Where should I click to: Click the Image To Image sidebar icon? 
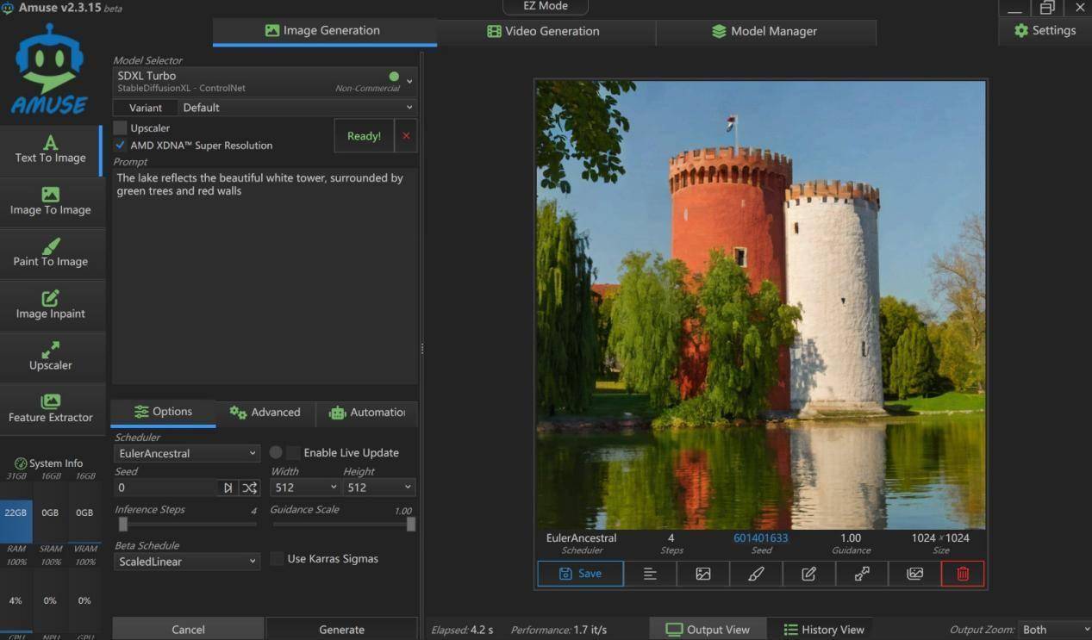pyautogui.click(x=51, y=202)
